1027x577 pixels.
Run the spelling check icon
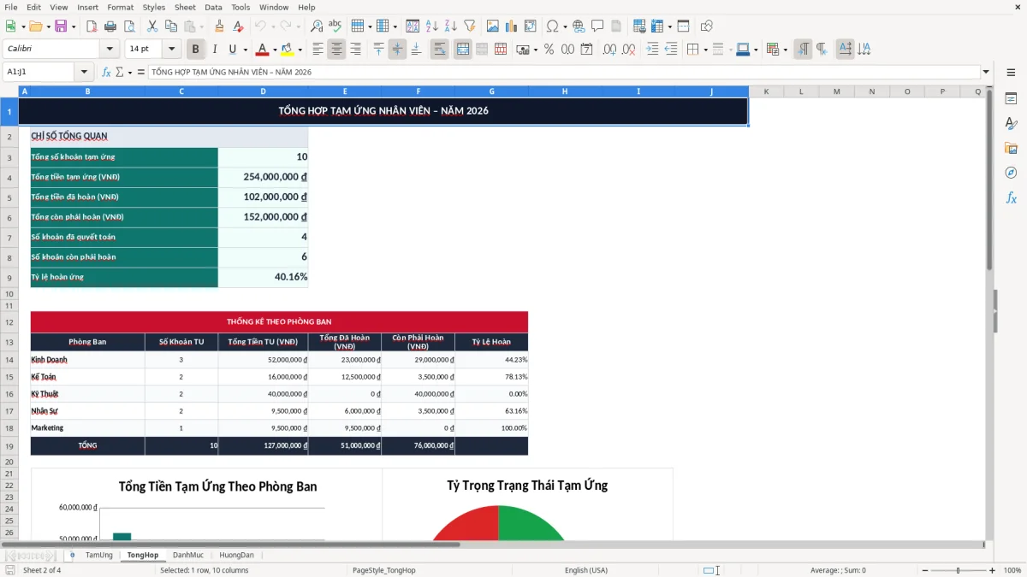[335, 26]
